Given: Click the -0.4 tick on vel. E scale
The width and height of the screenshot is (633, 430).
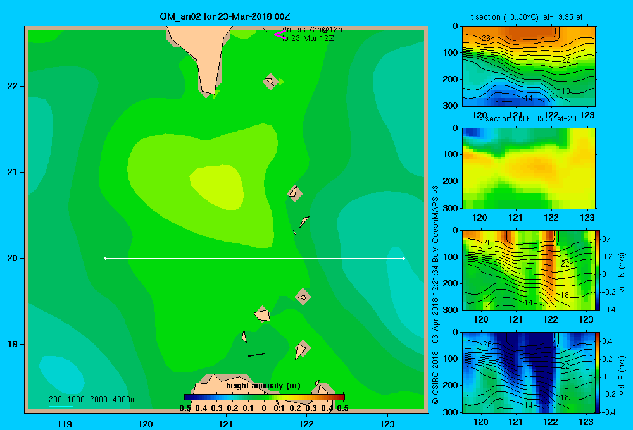Looking at the screenshot, I should [607, 412].
